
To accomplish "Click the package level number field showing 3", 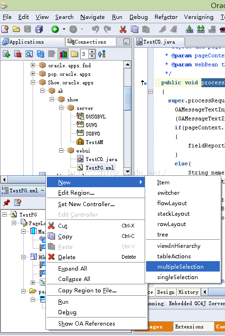I will [x=85, y=54].
